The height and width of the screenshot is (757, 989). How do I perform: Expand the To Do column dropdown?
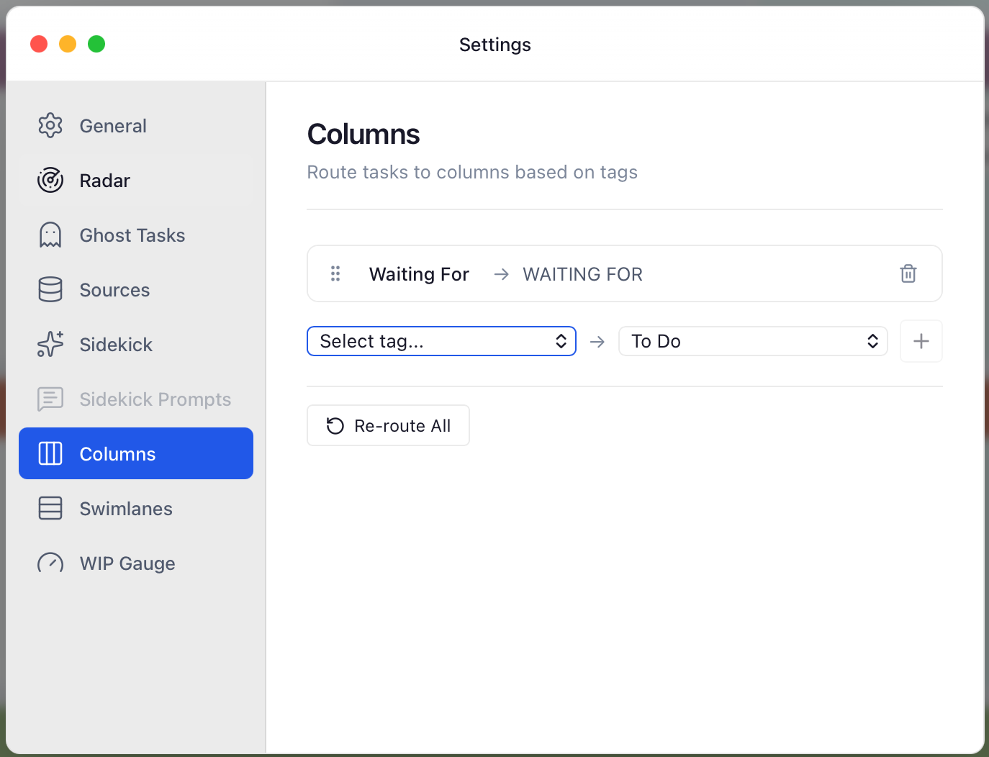coord(753,341)
